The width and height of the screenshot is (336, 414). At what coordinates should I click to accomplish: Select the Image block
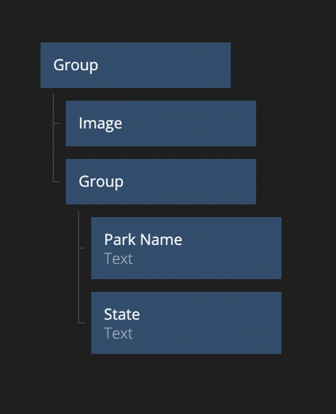161,123
